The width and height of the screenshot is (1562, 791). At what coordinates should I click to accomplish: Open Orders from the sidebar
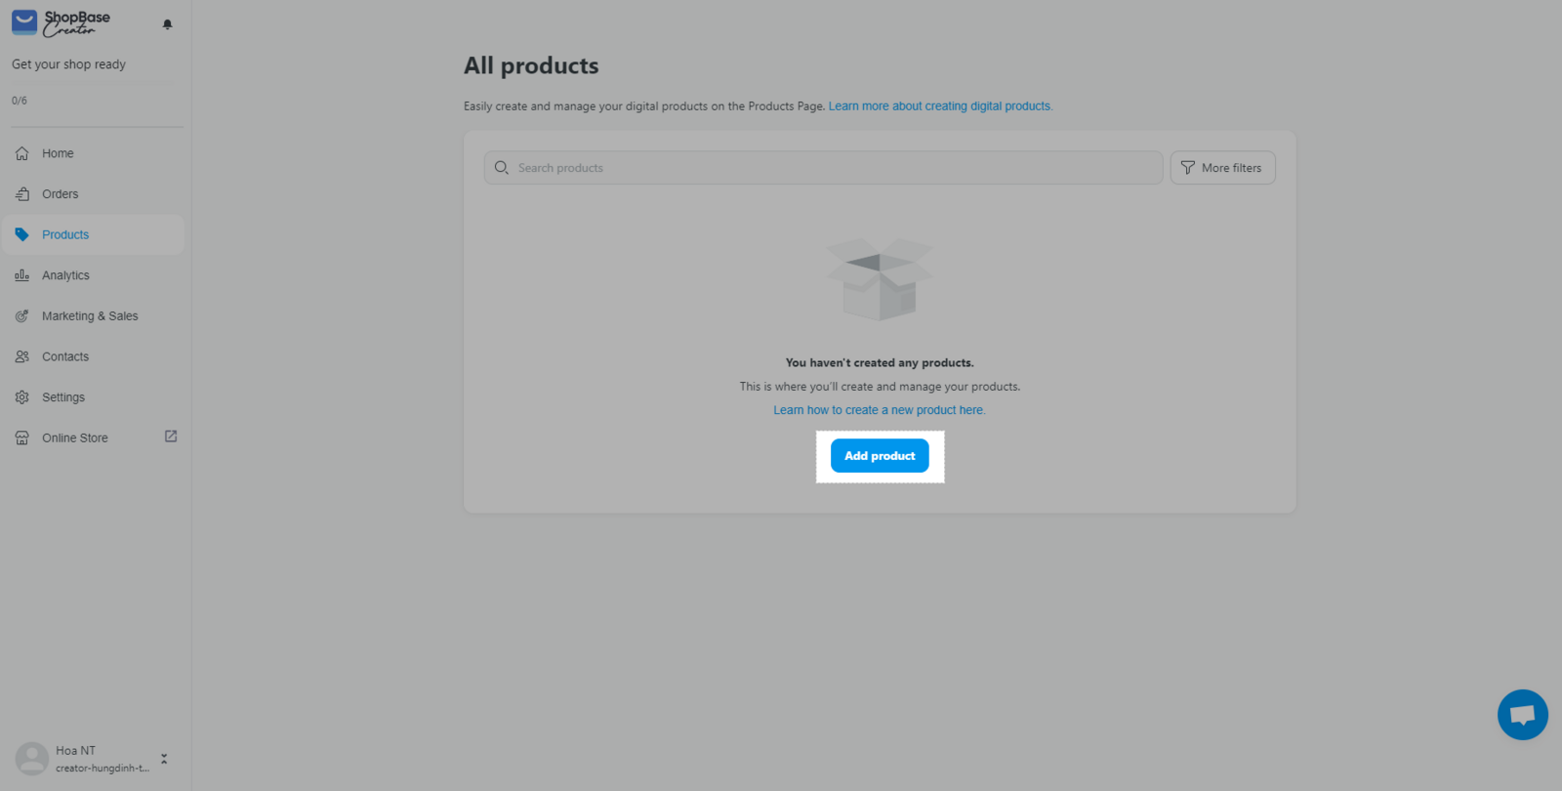pos(93,194)
